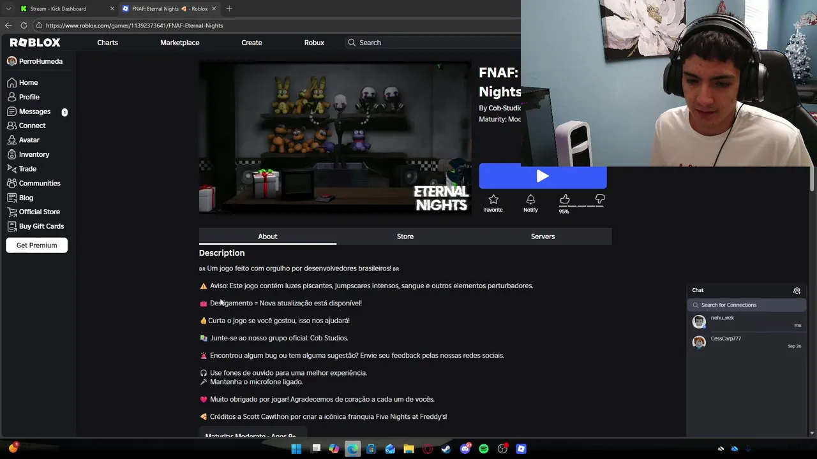Open Robux in top navigation
The image size is (817, 459).
(314, 43)
